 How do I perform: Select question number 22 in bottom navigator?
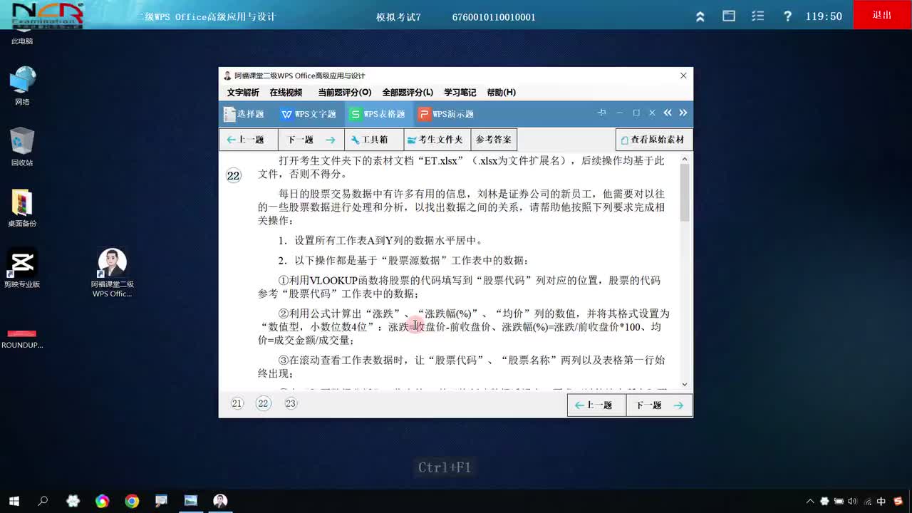point(263,403)
